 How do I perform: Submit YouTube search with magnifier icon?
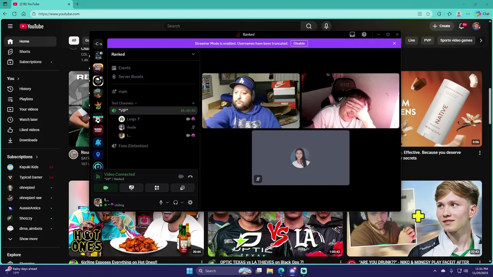point(309,26)
